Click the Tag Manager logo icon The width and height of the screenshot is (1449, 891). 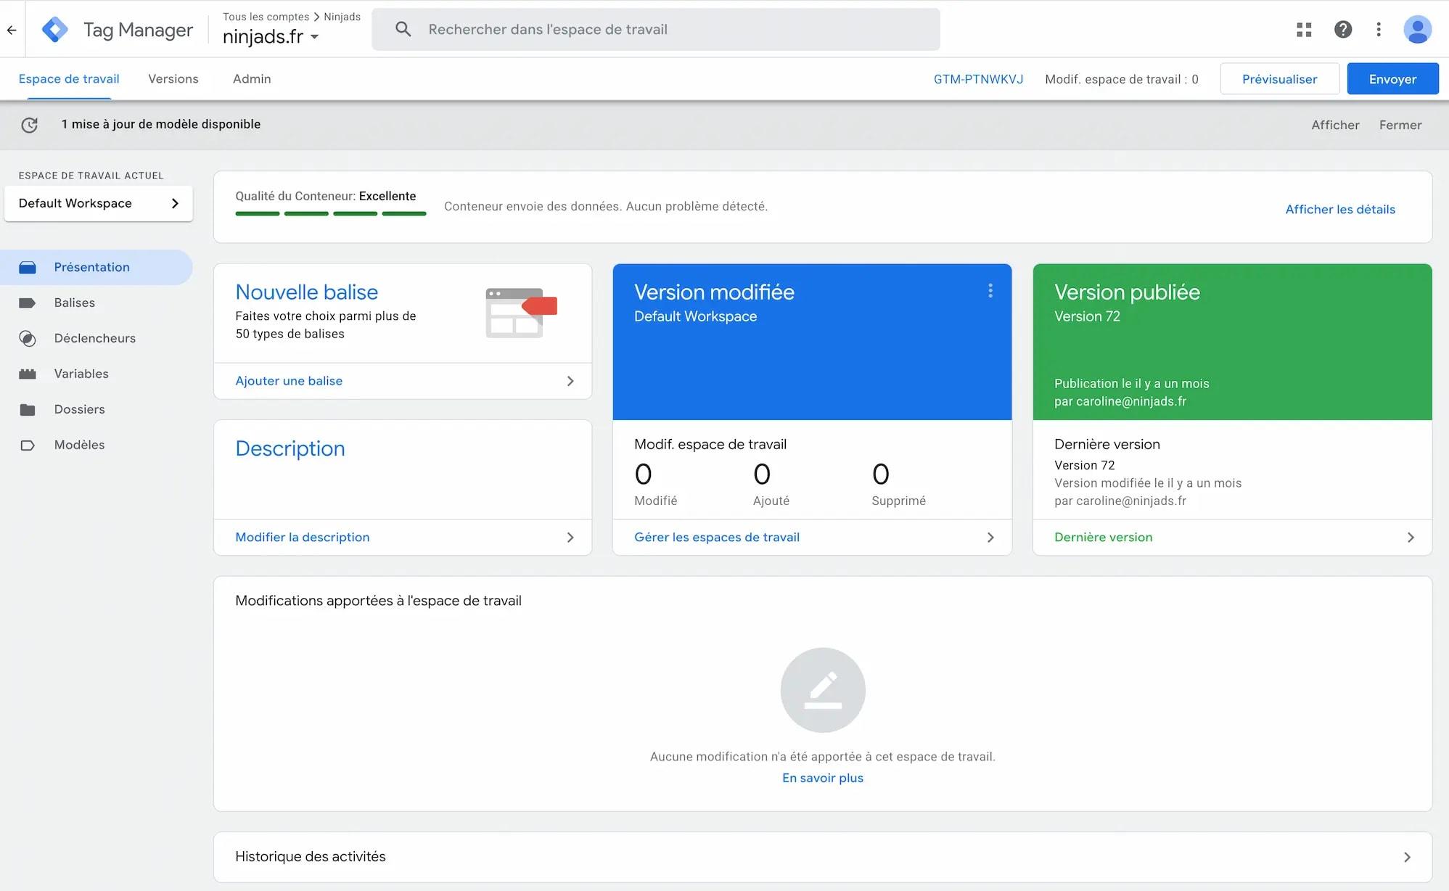click(55, 29)
